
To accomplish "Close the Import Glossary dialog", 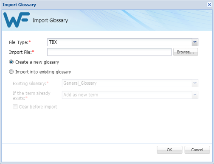I will [x=209, y=5].
